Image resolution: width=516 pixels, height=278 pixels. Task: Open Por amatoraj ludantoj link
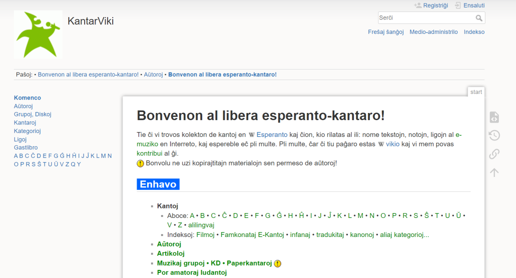tap(192, 273)
